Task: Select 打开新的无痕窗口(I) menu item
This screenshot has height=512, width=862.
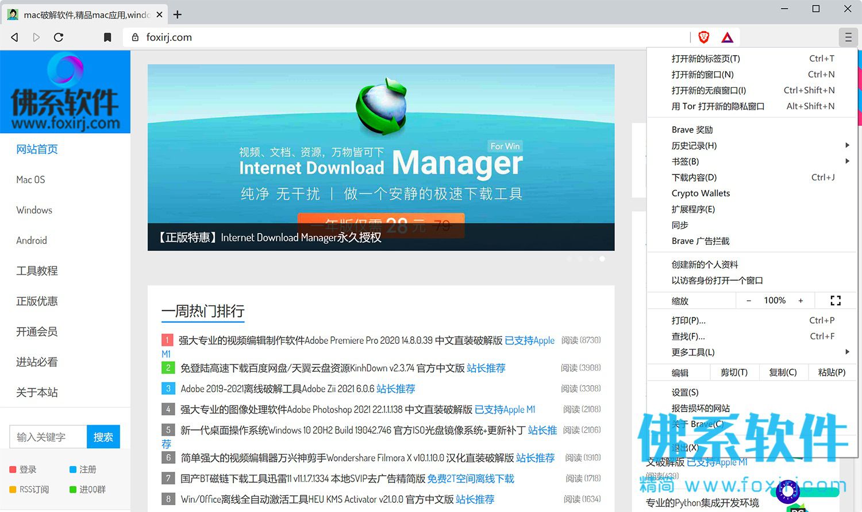Action: (752, 90)
